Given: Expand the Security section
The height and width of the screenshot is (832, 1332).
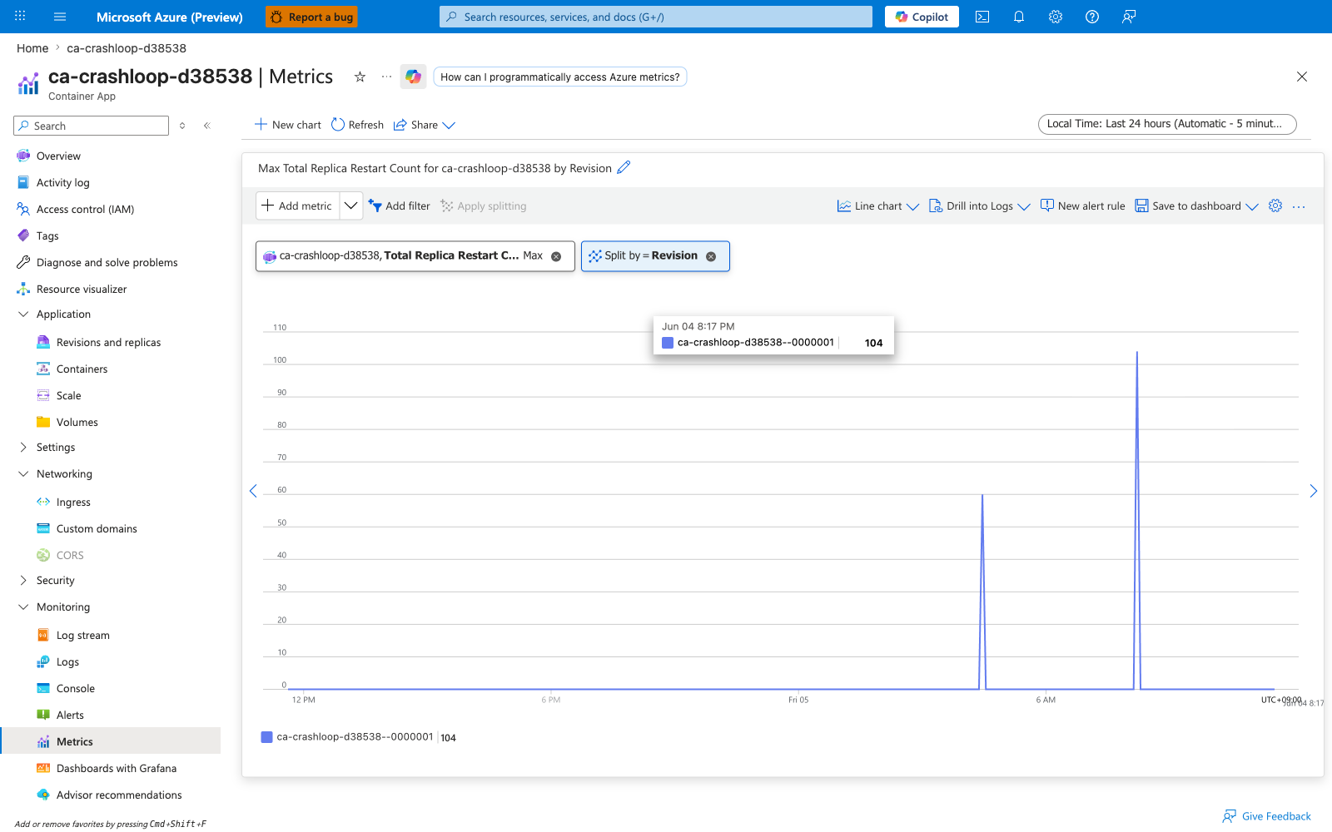Looking at the screenshot, I should (23, 581).
